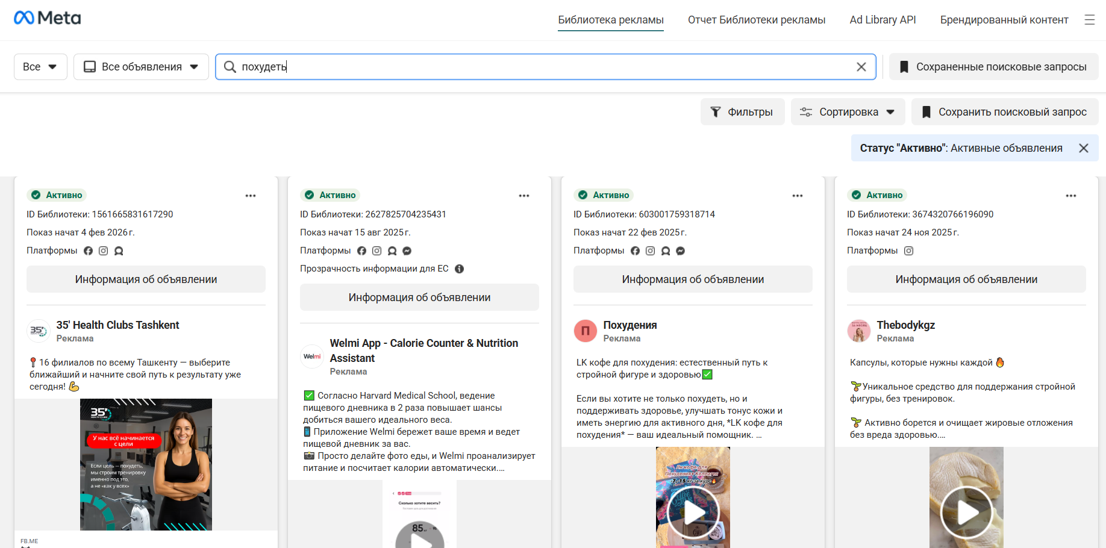Open three-dot menu on 35' Health Clubs ad

coord(251,195)
